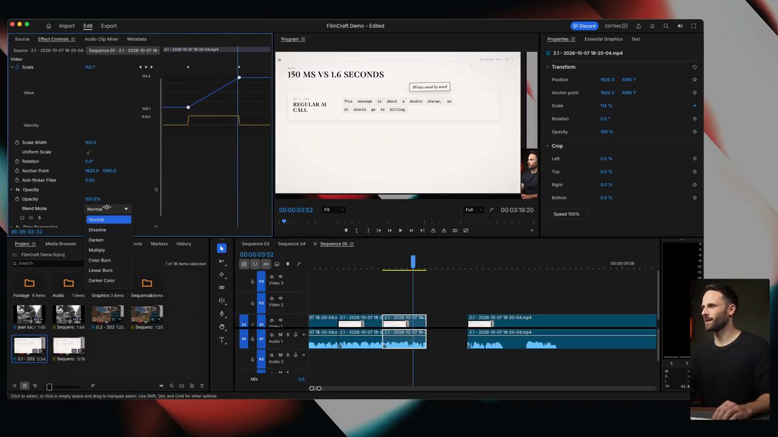Image resolution: width=778 pixels, height=437 pixels.
Task: Choose Darker Color blend mode
Action: point(102,280)
